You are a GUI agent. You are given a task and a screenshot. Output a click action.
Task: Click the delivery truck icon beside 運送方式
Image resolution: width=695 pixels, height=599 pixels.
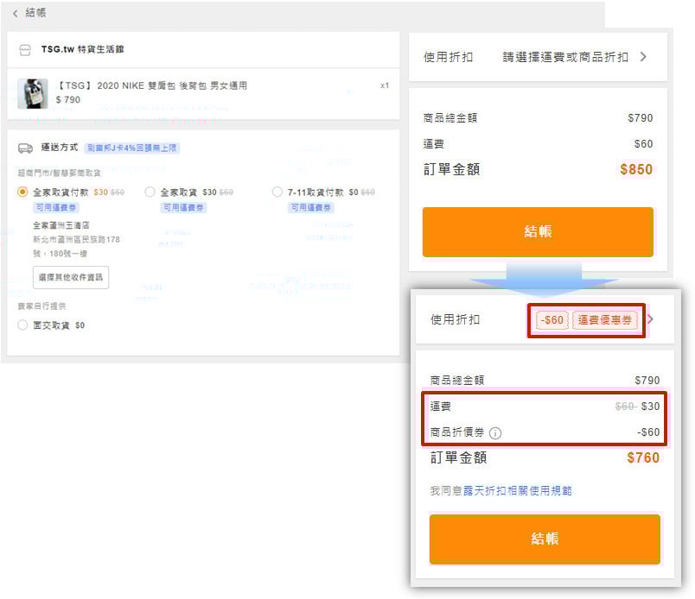[25, 148]
